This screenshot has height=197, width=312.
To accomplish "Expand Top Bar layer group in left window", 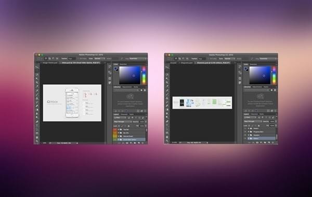I will point(118,130).
